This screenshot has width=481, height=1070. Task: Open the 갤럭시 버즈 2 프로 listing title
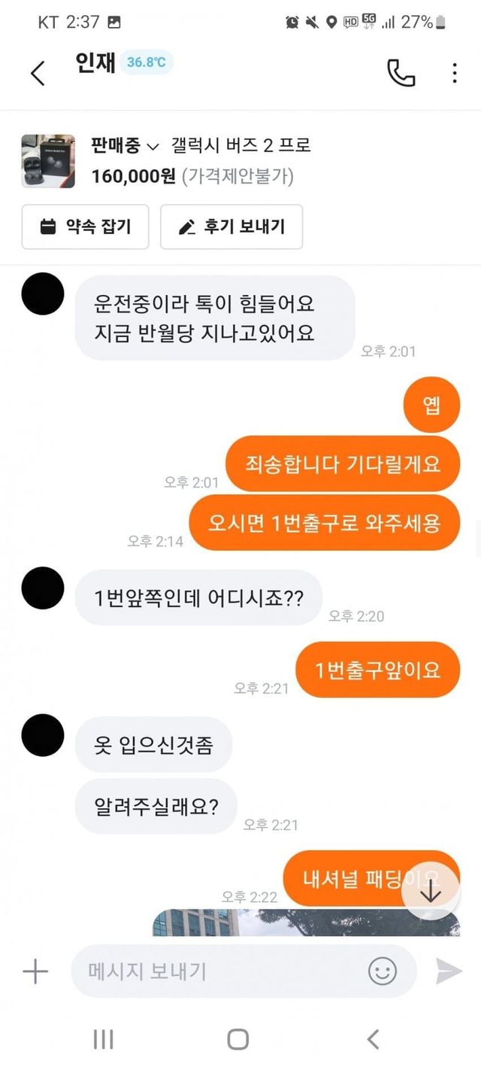[240, 145]
